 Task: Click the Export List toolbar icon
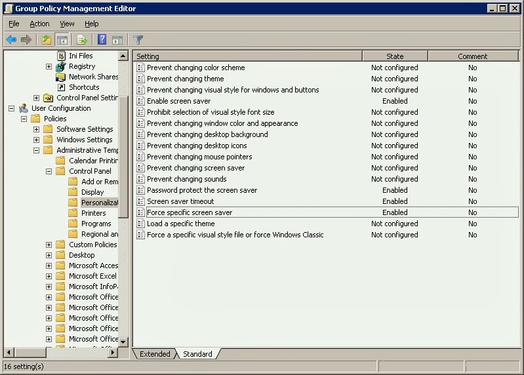[x=82, y=40]
